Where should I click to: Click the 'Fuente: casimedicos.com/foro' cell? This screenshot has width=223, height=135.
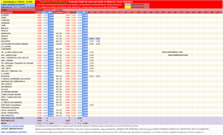(18, 5)
